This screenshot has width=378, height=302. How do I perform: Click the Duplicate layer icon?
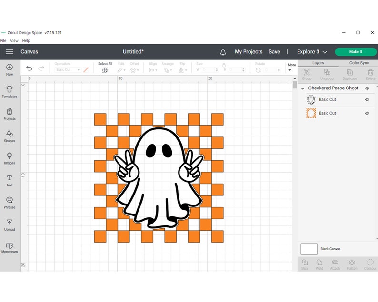point(349,75)
